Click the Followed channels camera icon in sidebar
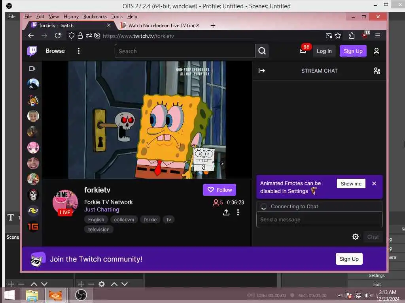The image size is (405, 303). pos(32,69)
